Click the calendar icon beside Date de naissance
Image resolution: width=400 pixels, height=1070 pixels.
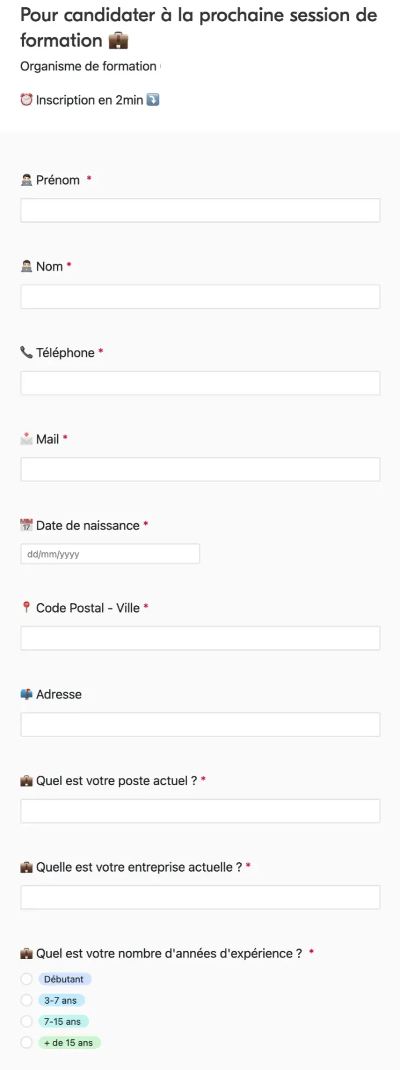(25, 525)
